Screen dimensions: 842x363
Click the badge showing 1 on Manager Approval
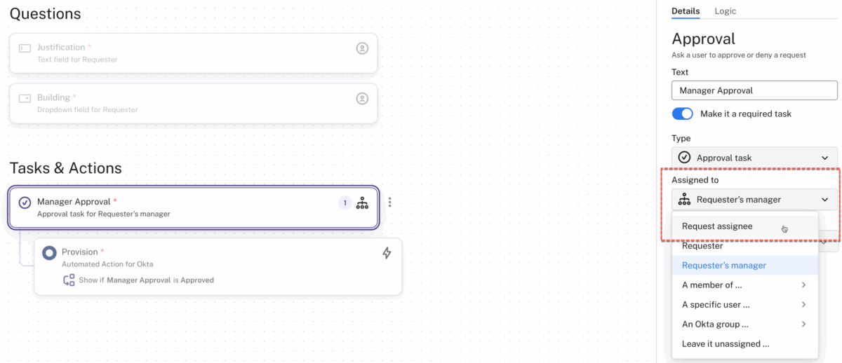345,203
